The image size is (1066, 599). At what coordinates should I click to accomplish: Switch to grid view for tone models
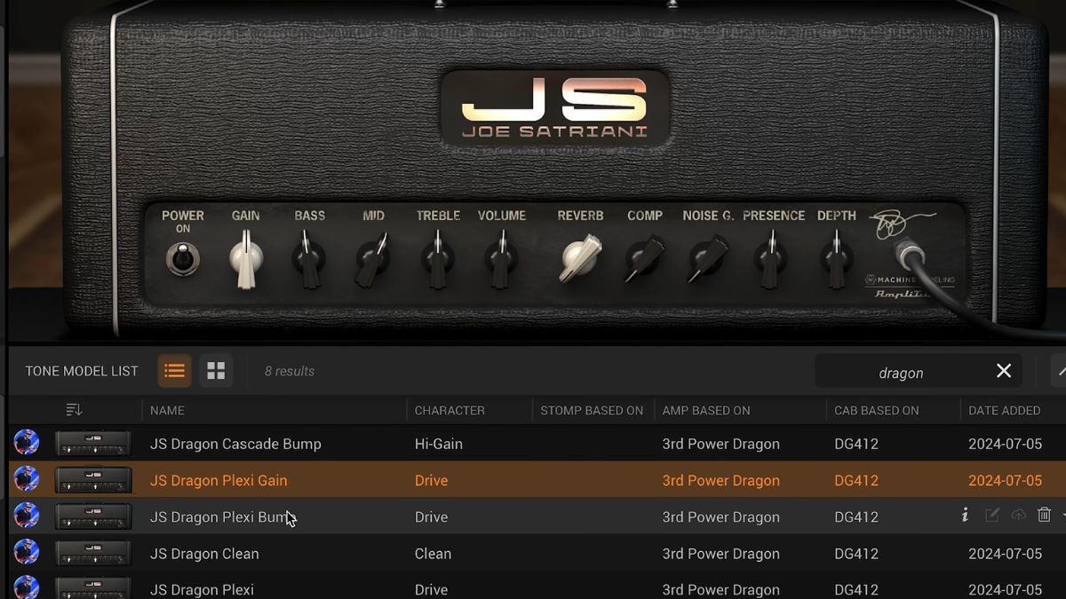216,371
